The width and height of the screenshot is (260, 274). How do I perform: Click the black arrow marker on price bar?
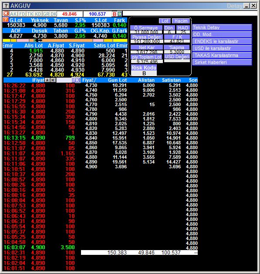tap(38, 40)
